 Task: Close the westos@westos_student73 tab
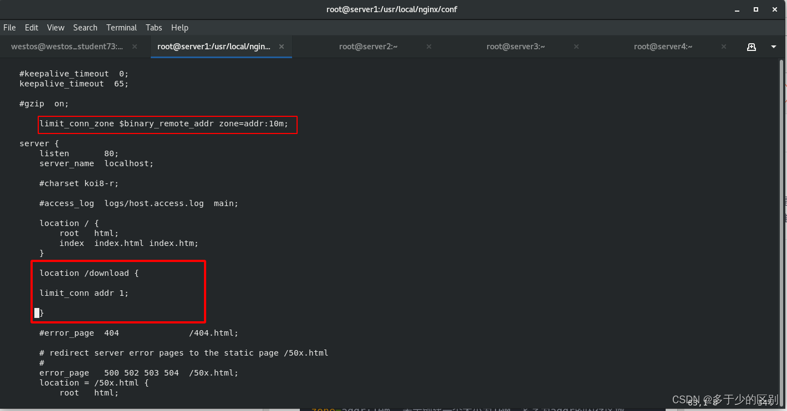point(135,47)
